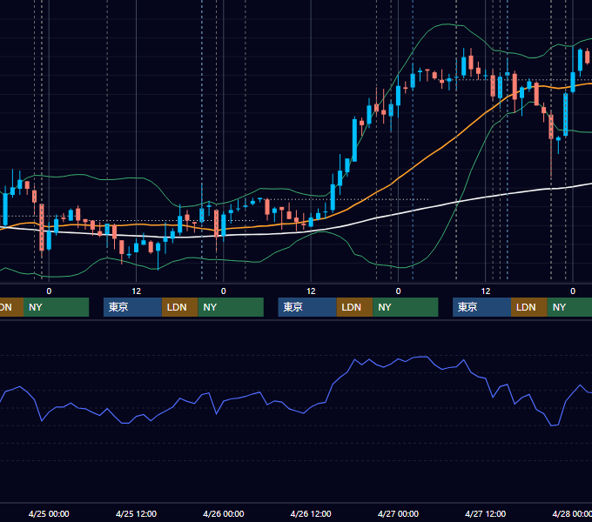Select the NY session block preceding 4/25 東京
This screenshot has height=522, width=592.
pyautogui.click(x=56, y=307)
